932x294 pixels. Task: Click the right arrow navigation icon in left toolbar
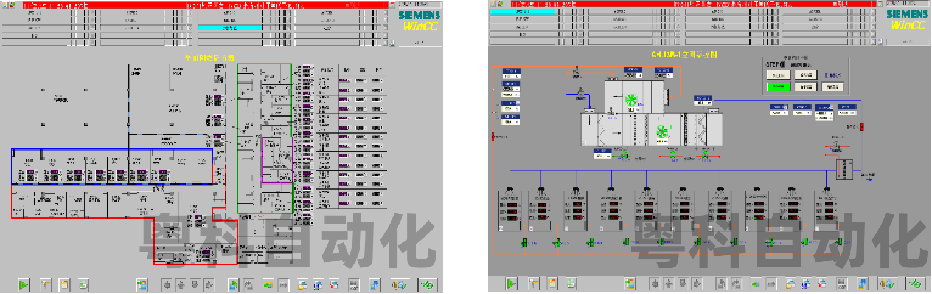tap(209, 284)
